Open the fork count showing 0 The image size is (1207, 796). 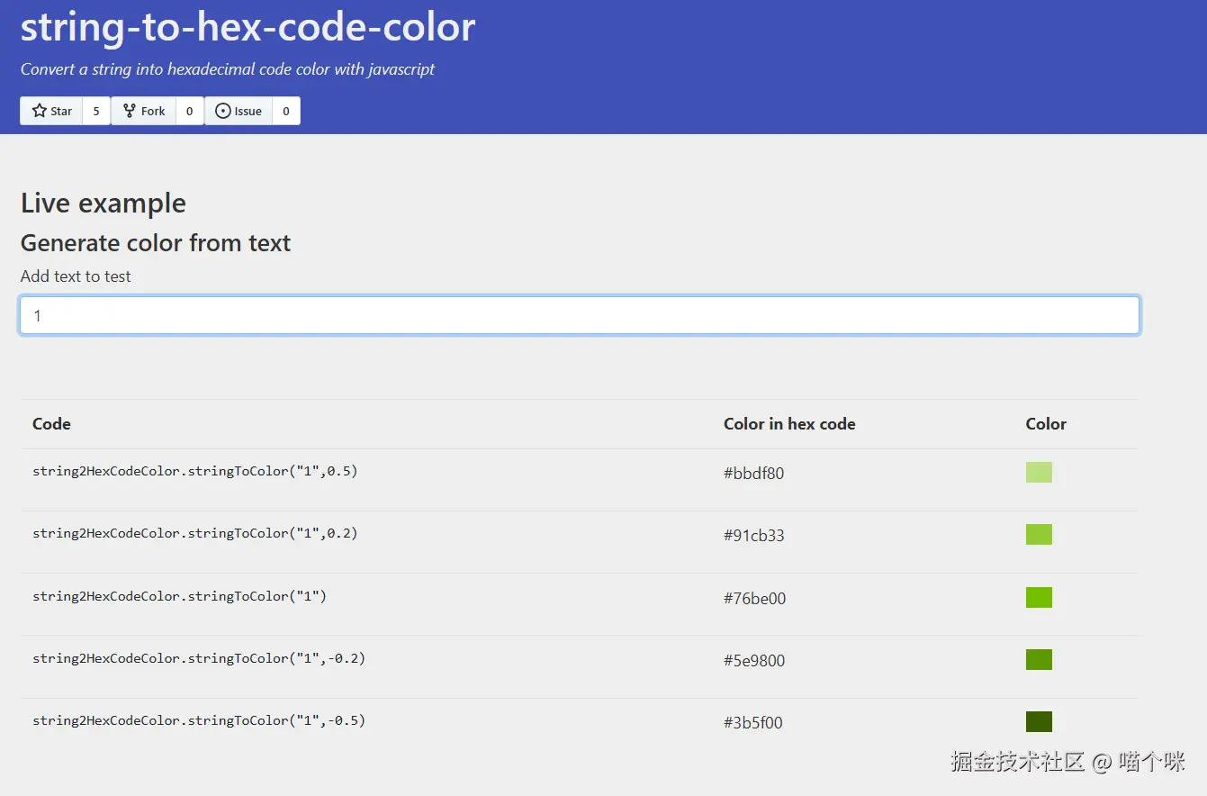(189, 111)
